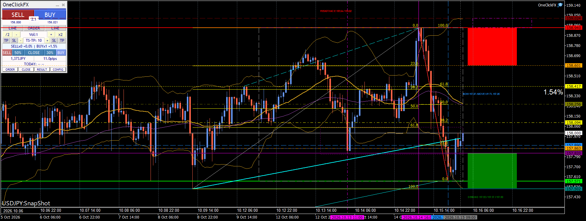Close 50% of the position
The height and width of the screenshot is (221, 586).
tap(18, 52)
